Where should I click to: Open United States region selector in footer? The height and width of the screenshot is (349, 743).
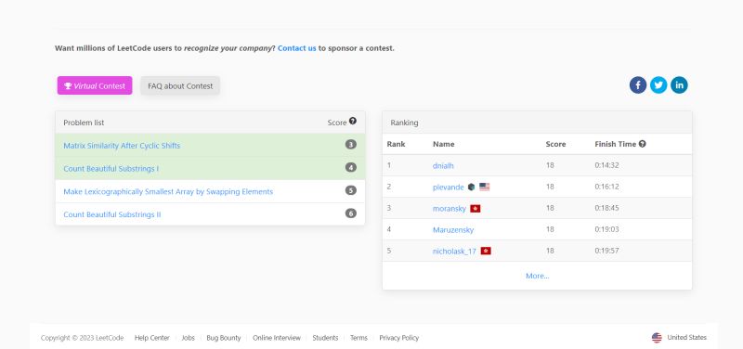[679, 338]
